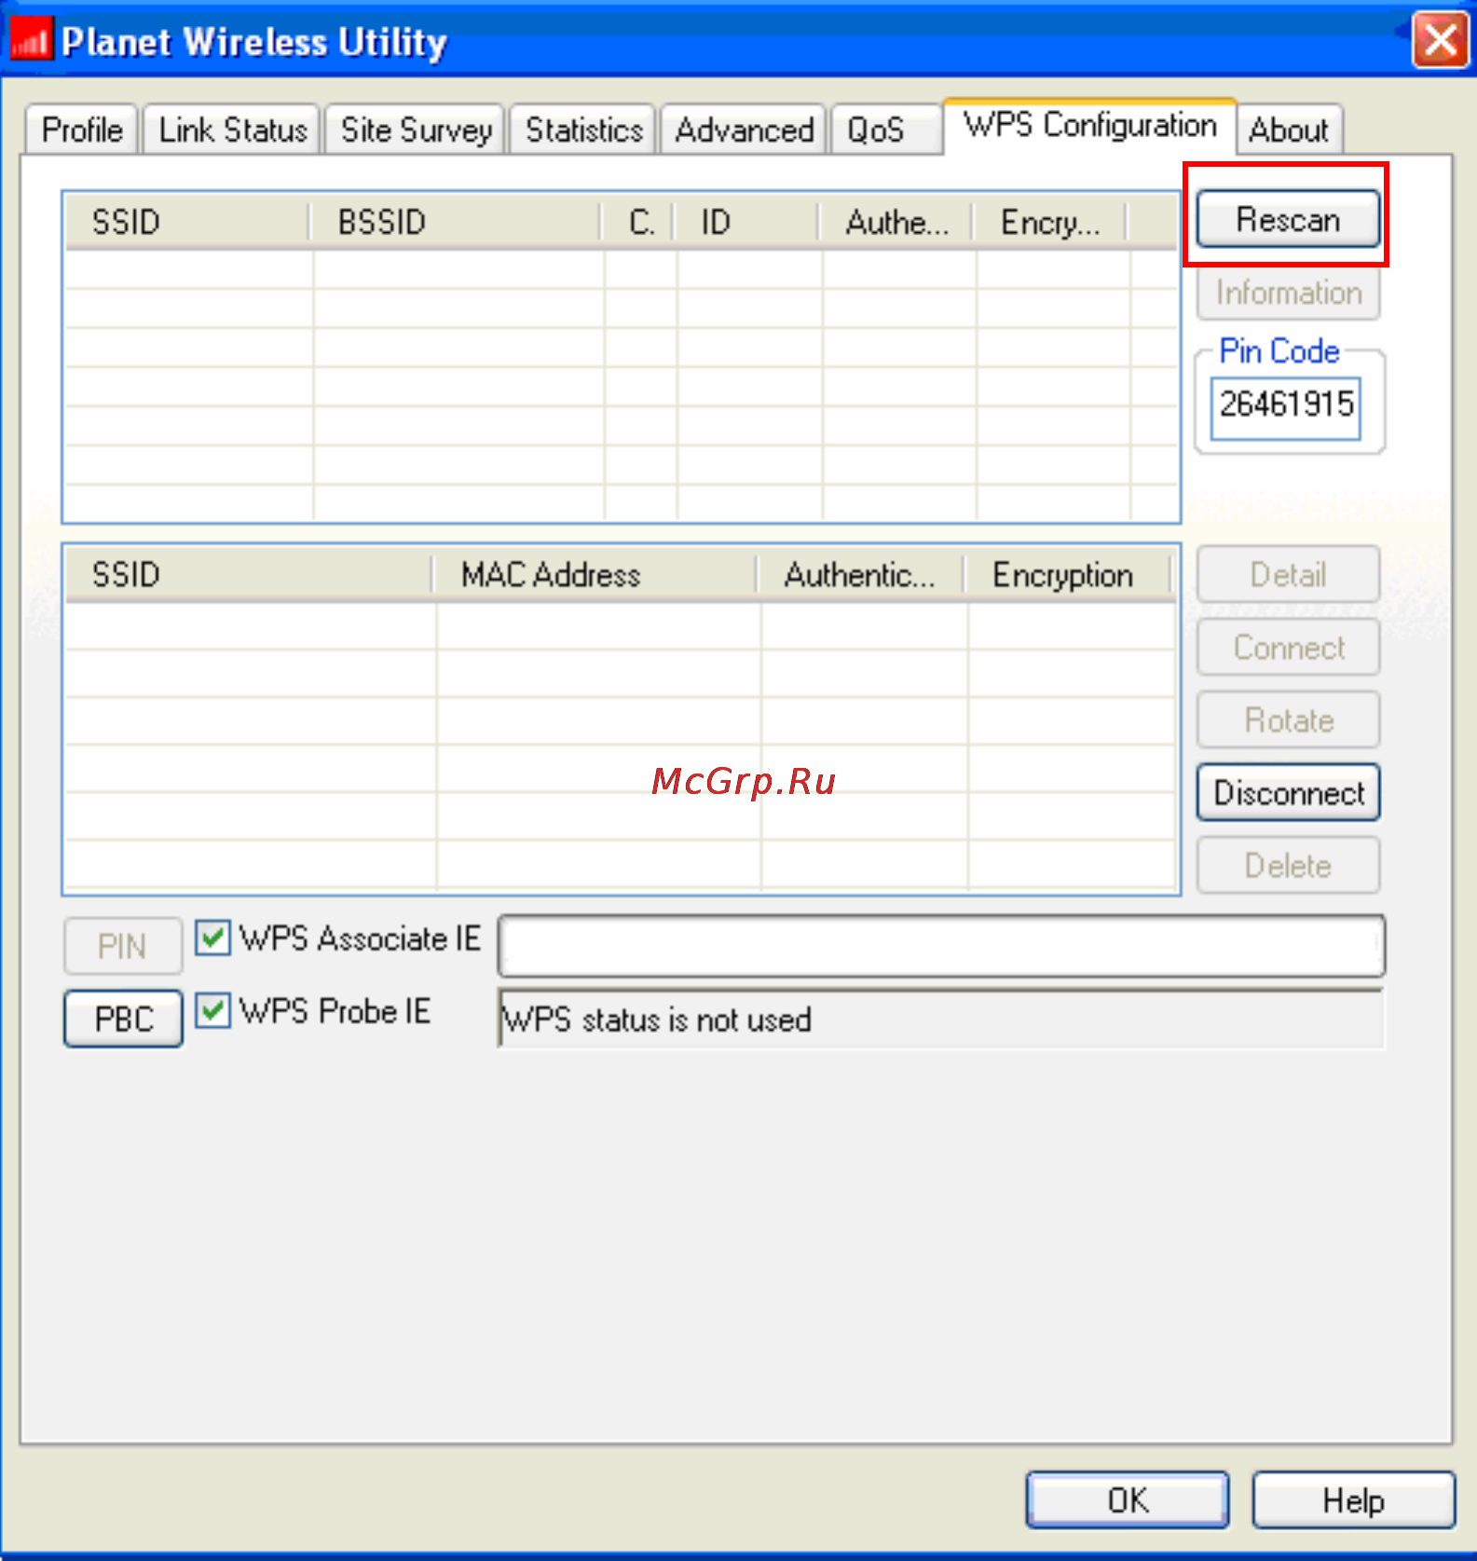Click the 'WPS status is not used' status field
Screen dimensions: 1477x1561
(942, 1019)
